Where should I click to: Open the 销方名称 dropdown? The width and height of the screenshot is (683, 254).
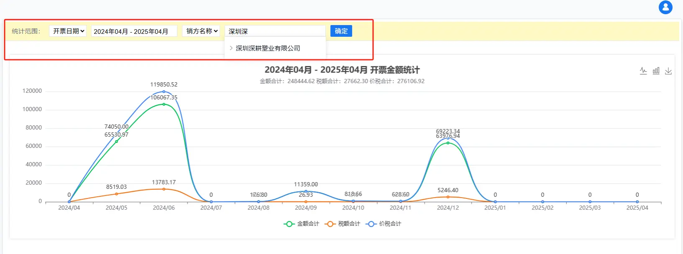(201, 31)
